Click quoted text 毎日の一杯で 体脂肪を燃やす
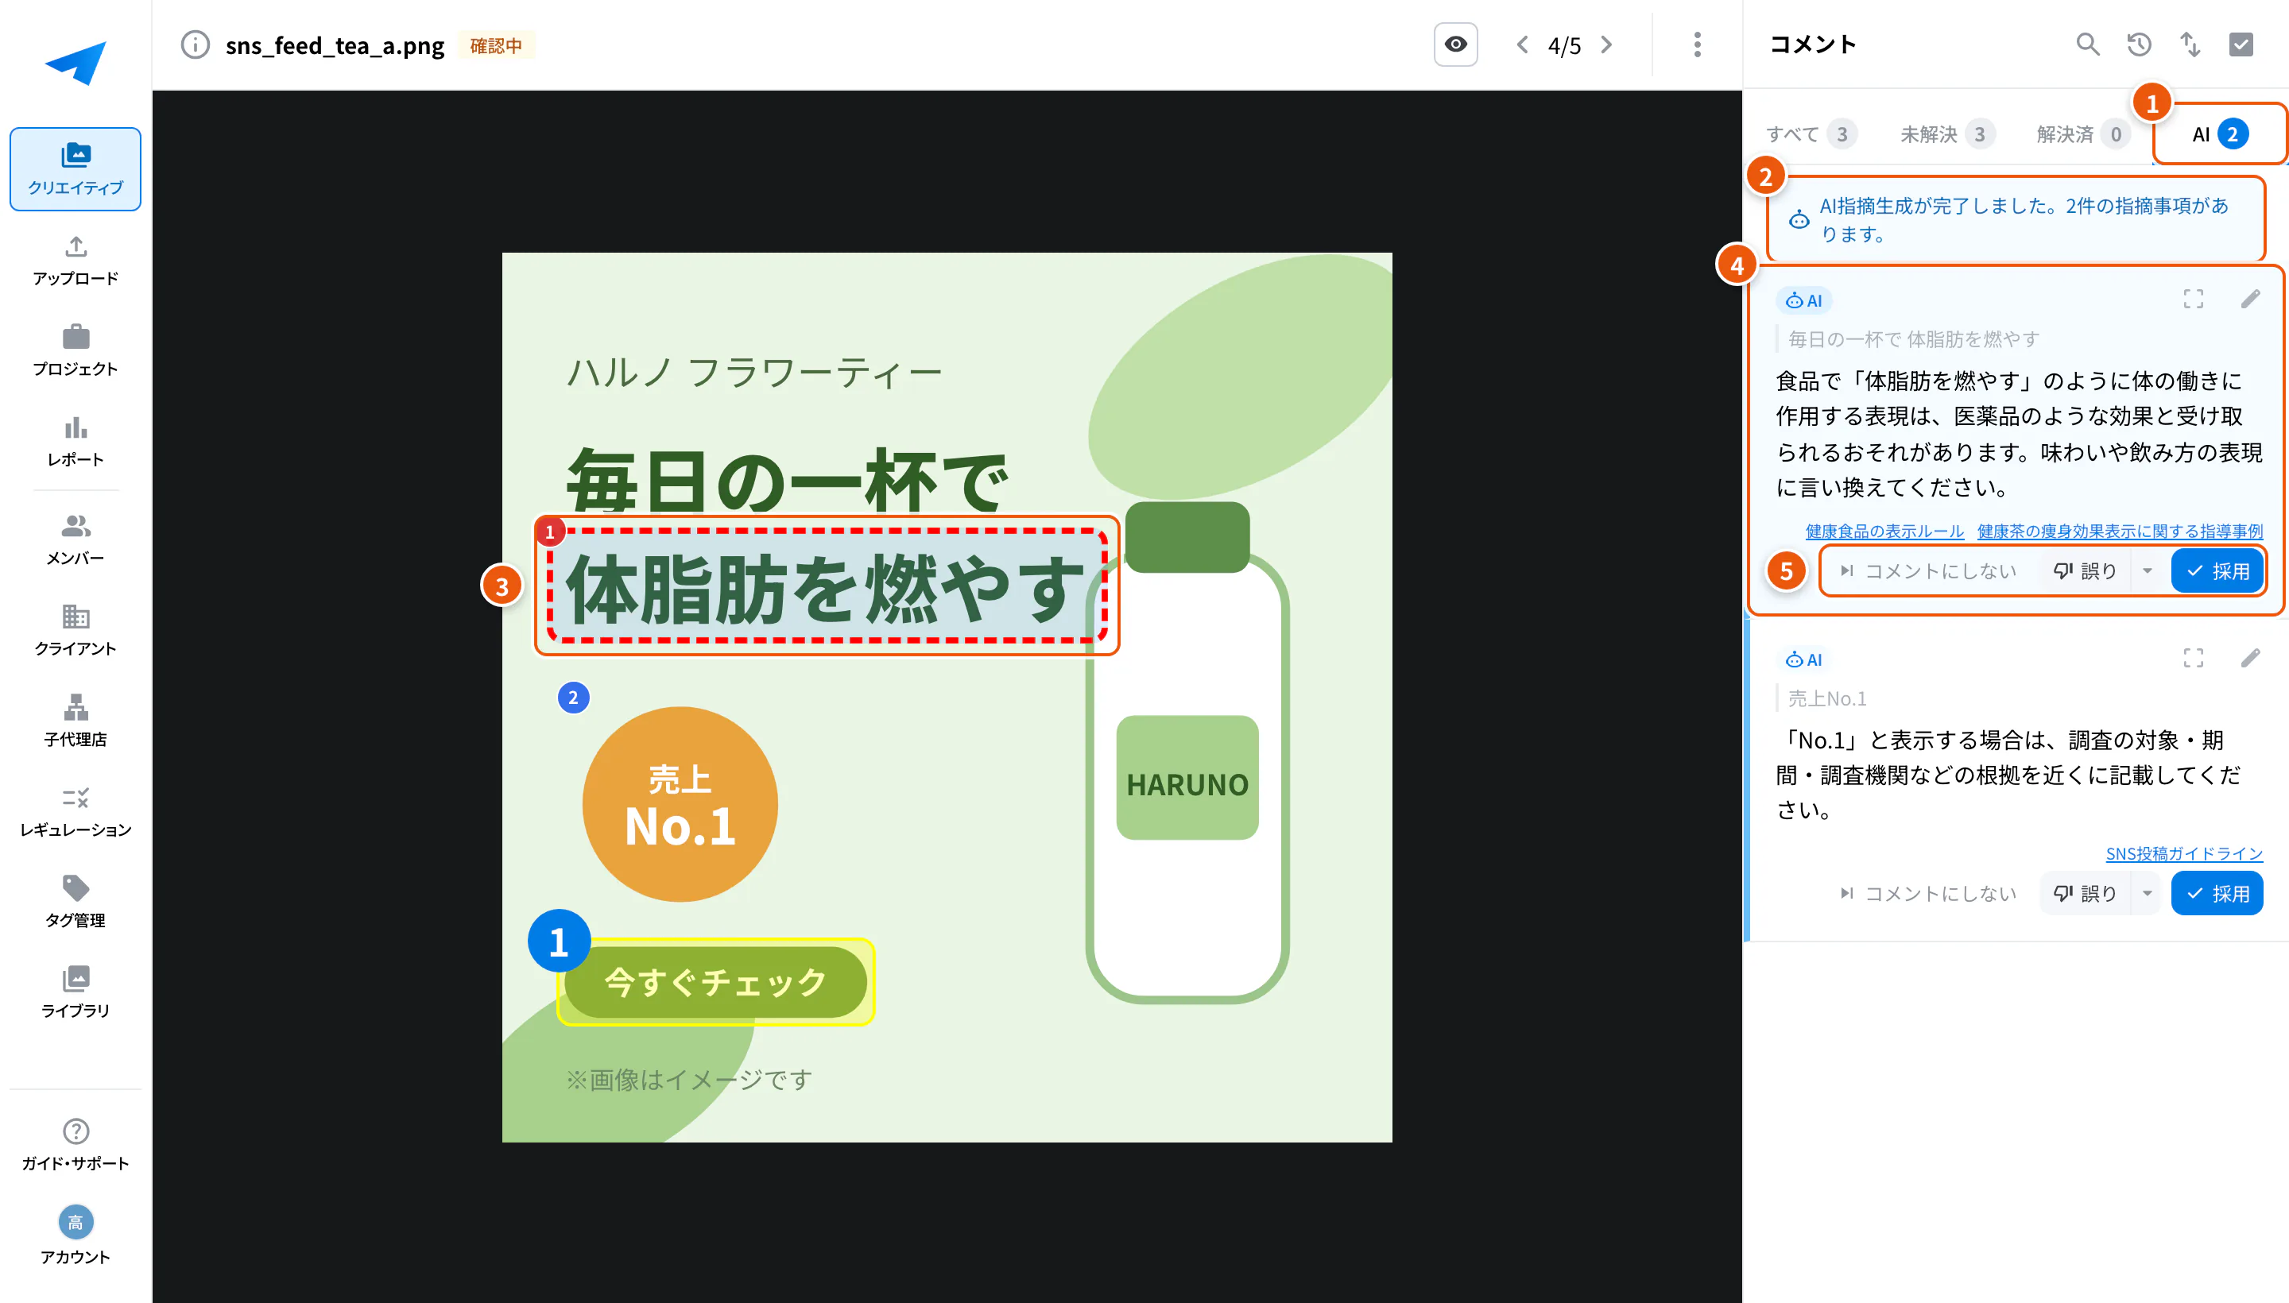This screenshot has width=2289, height=1303. pyautogui.click(x=1913, y=339)
